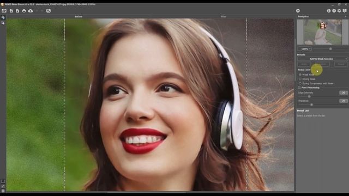Open the program Info icon
The image size is (349, 196).
(x=328, y=11)
